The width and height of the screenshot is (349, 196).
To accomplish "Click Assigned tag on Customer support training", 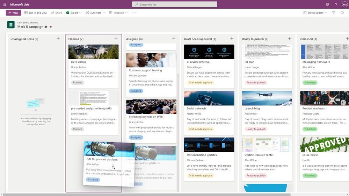I will point(136,91).
